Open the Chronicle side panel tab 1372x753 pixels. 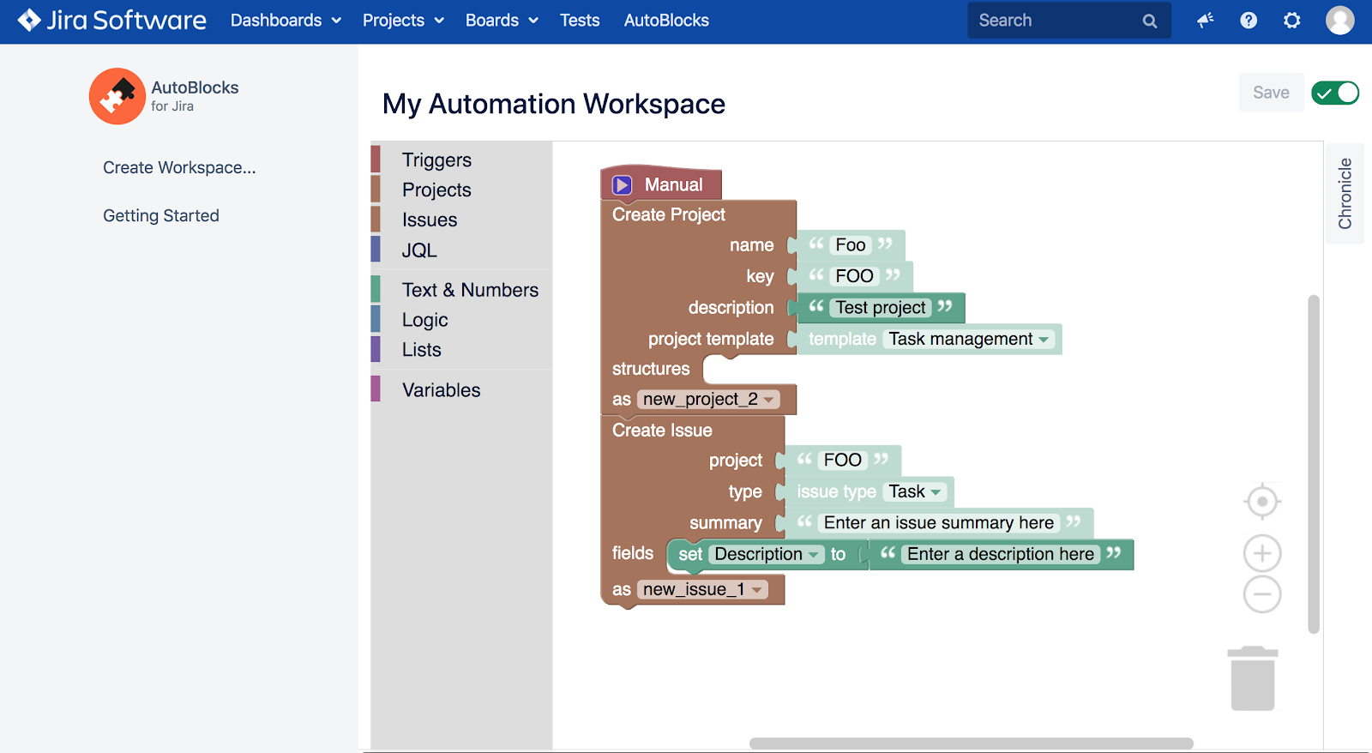(1345, 193)
